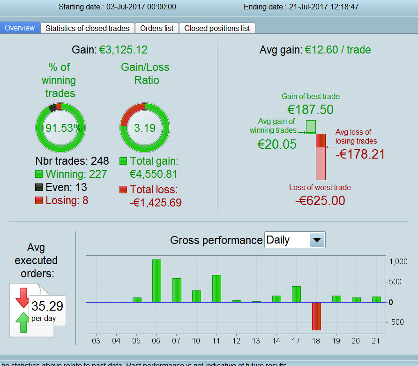Click the Gross performance label

pyautogui.click(x=216, y=240)
